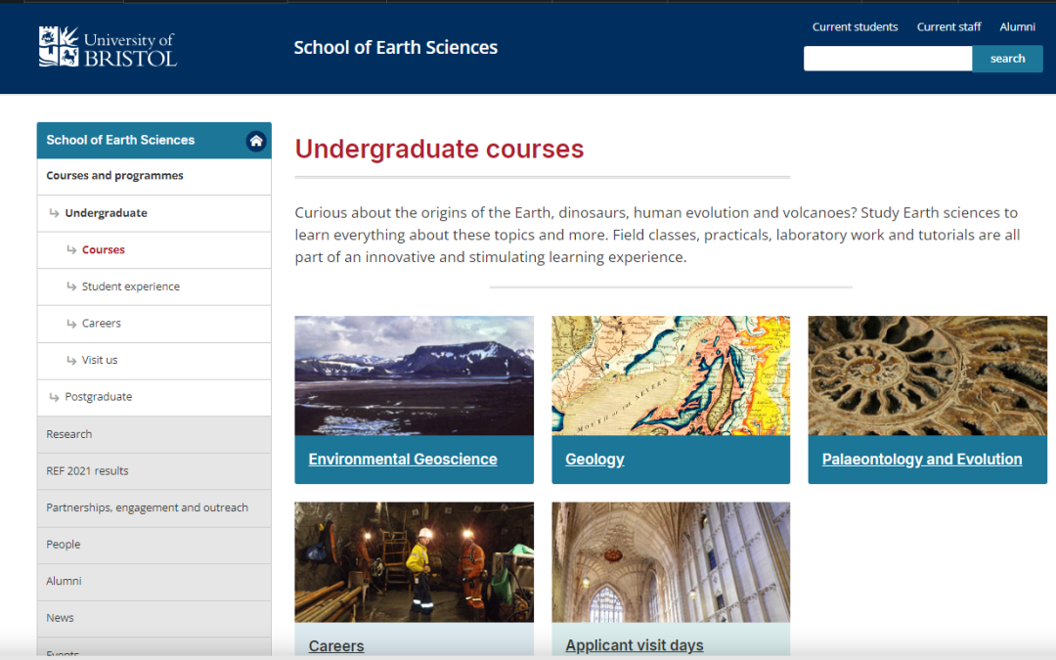Select School of Earth Sciences sidebar heading
This screenshot has height=660, width=1056.
pyautogui.click(x=120, y=140)
